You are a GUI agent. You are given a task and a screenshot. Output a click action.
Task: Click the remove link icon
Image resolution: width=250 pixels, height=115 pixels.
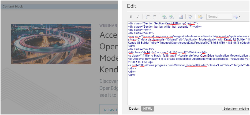point(171,17)
